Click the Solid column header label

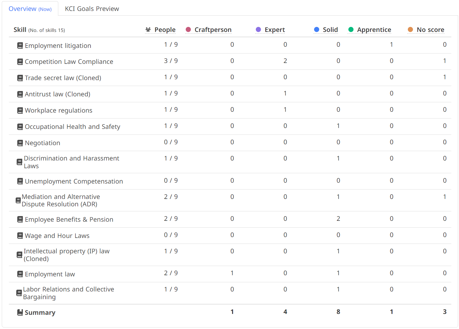(x=330, y=30)
